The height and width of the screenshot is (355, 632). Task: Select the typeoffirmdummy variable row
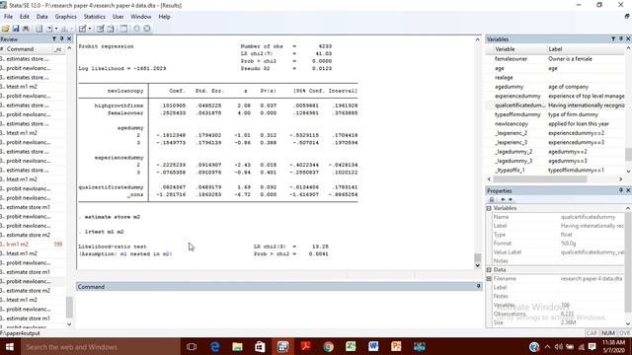point(555,114)
